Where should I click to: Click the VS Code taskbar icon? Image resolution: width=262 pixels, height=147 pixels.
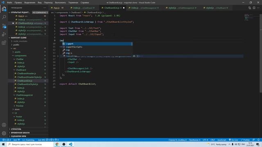(70, 144)
